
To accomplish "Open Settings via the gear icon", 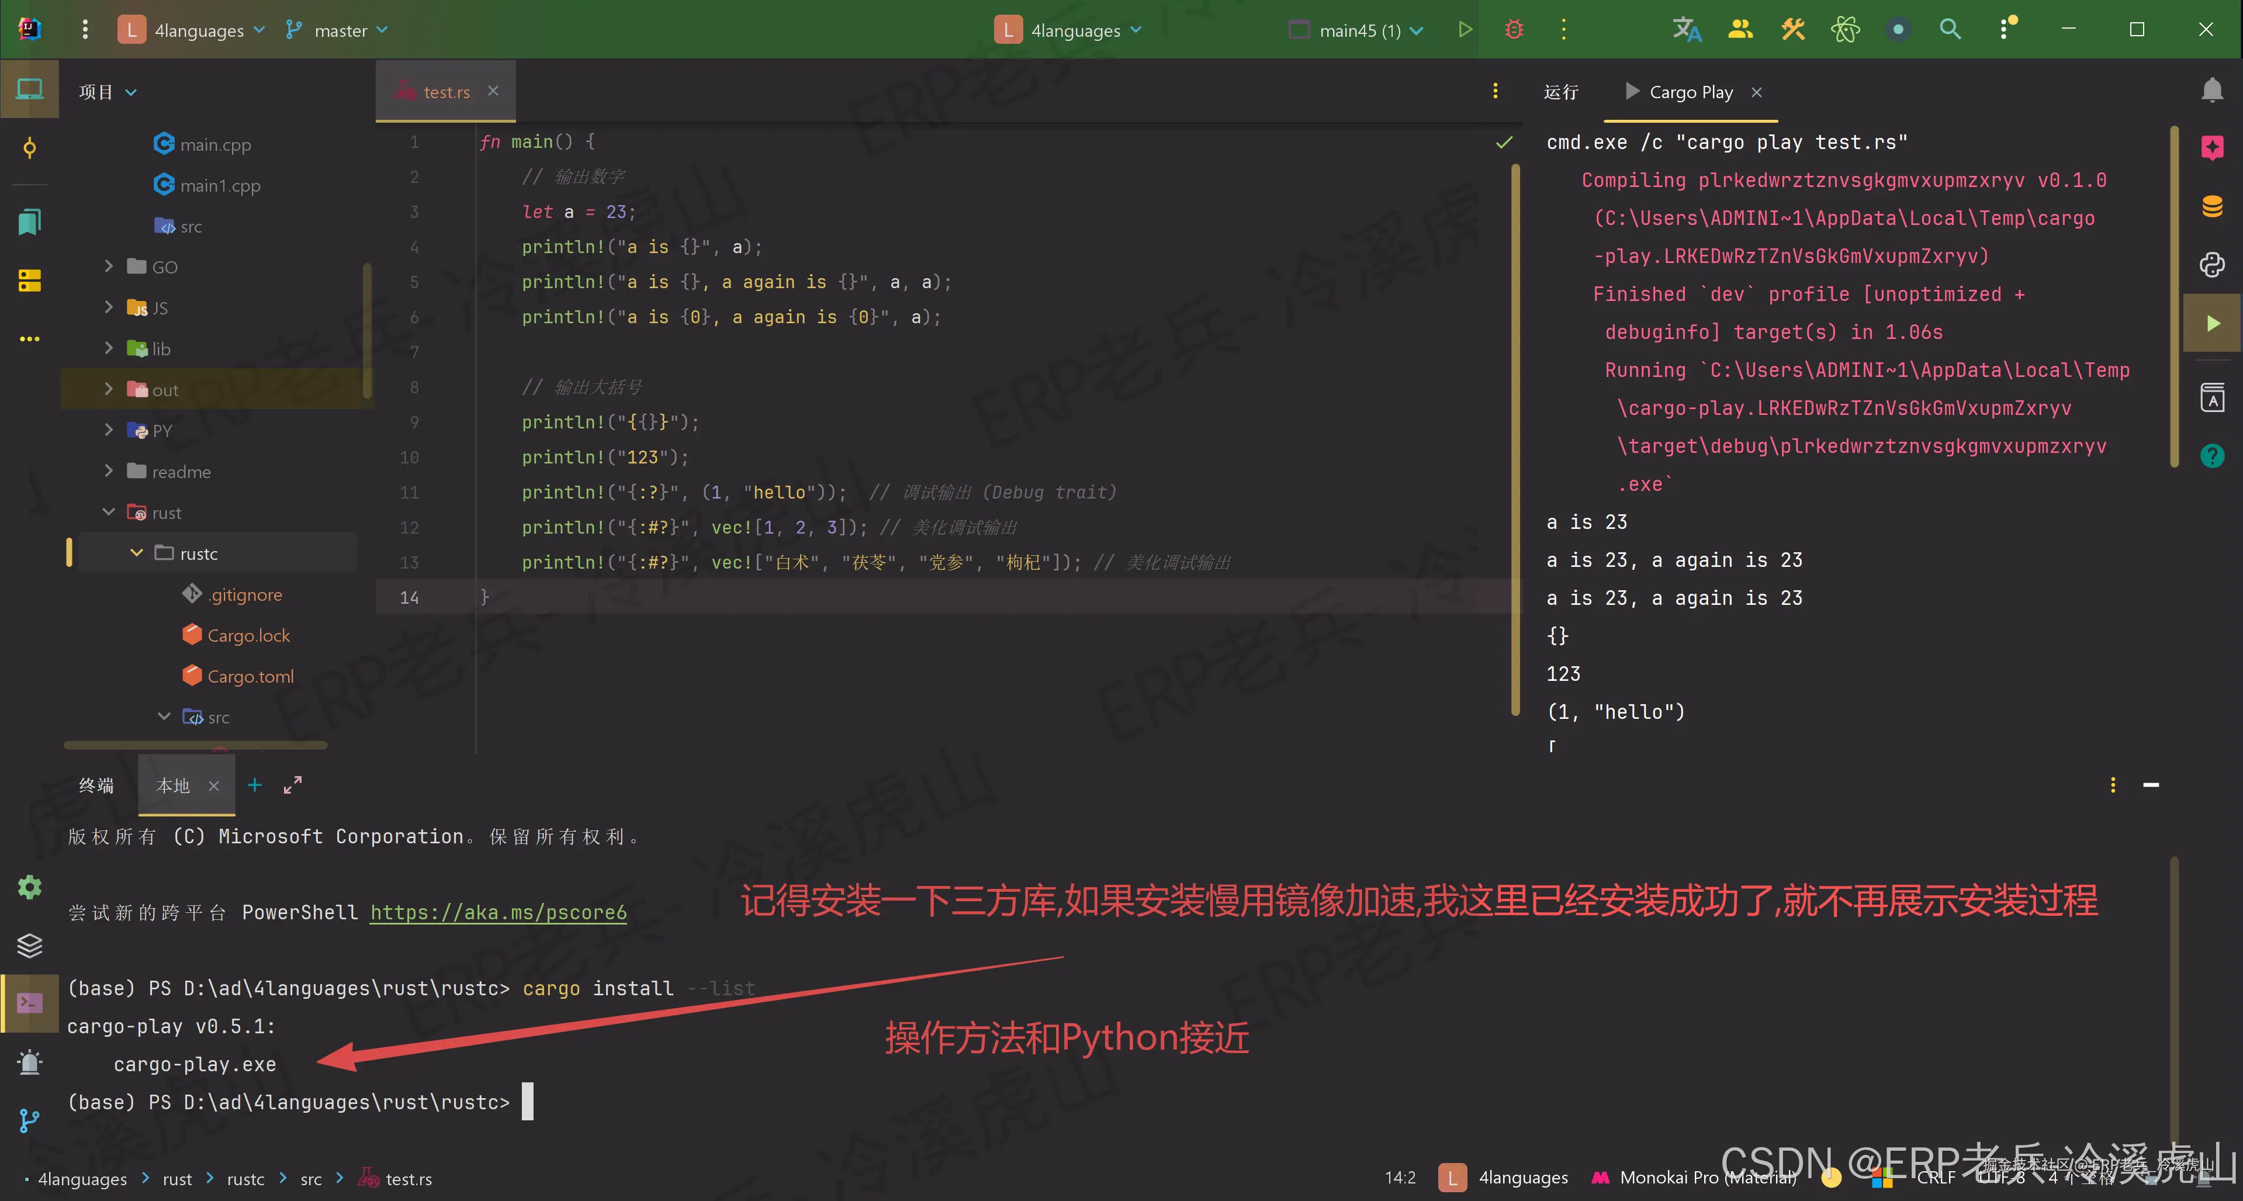I will tap(30, 887).
